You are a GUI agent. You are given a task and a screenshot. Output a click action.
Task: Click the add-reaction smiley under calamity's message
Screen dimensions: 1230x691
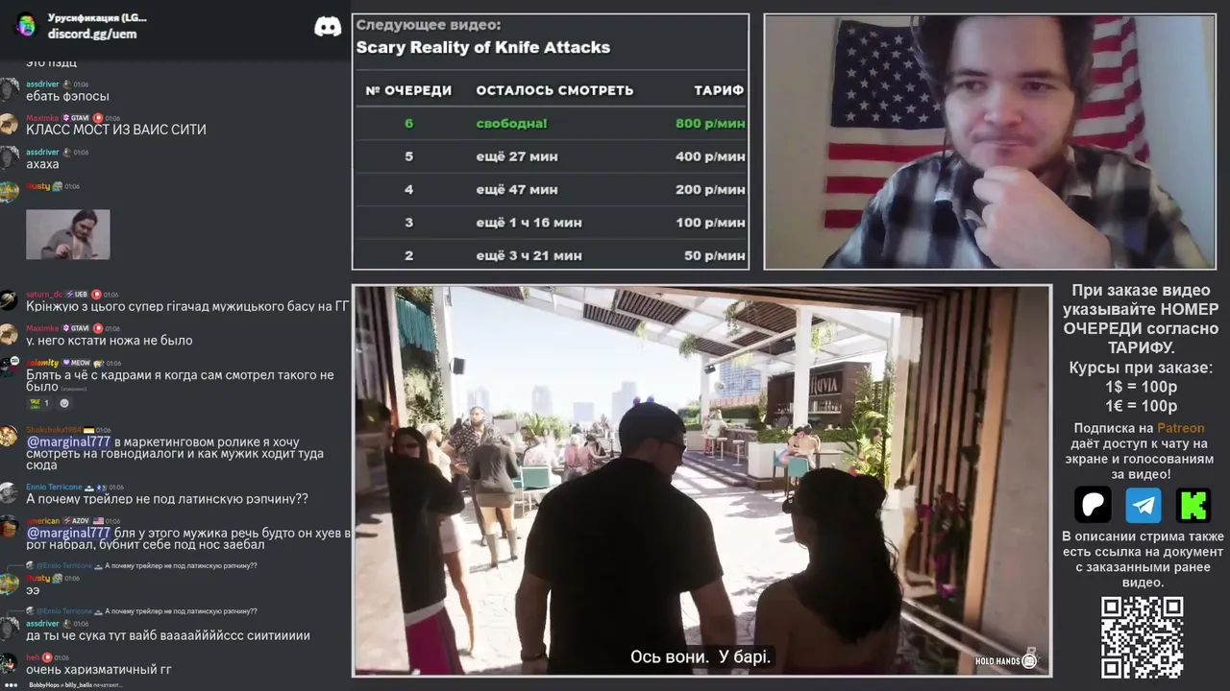point(64,404)
